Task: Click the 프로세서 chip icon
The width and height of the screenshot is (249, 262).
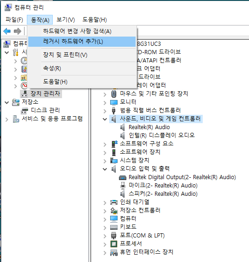Action: pos(114,244)
